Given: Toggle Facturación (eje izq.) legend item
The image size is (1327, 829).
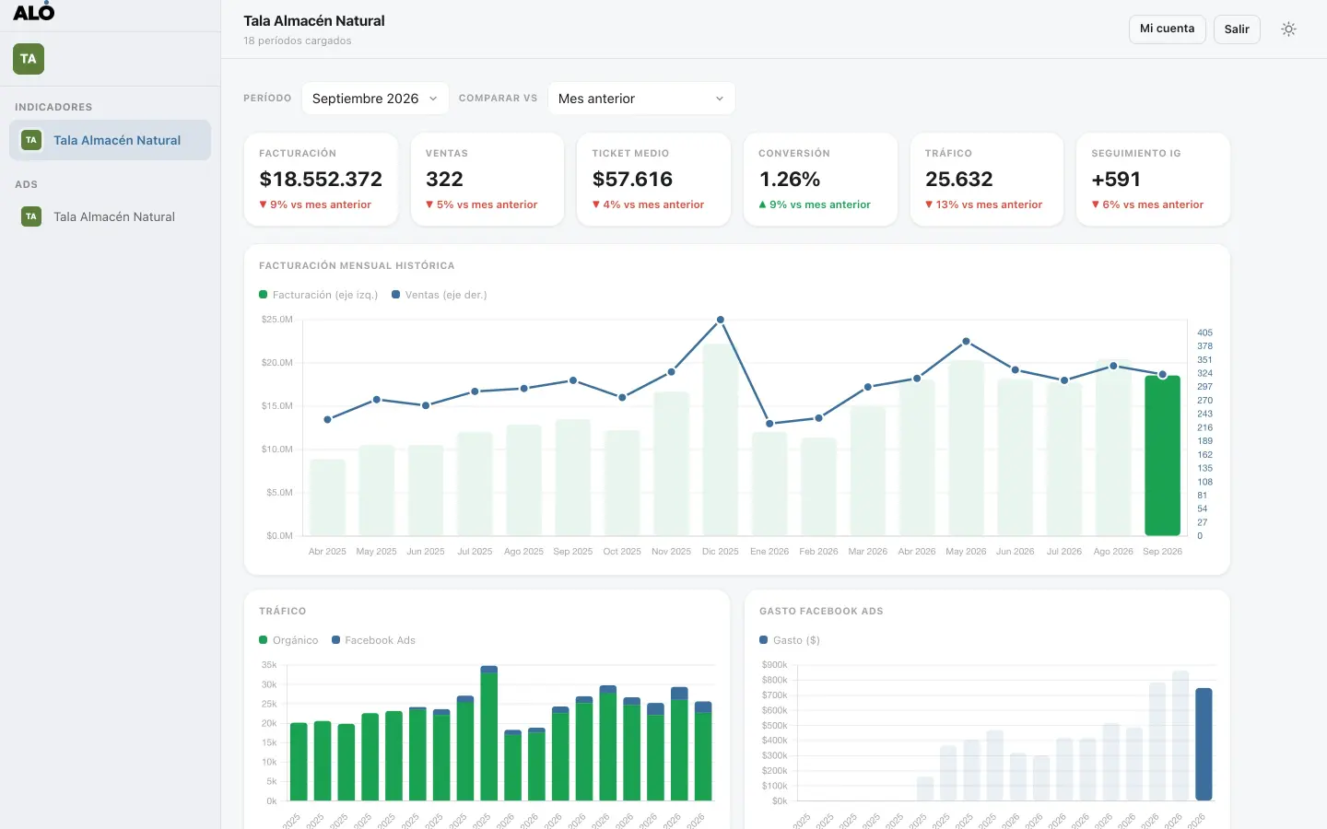Looking at the screenshot, I should click(x=319, y=295).
